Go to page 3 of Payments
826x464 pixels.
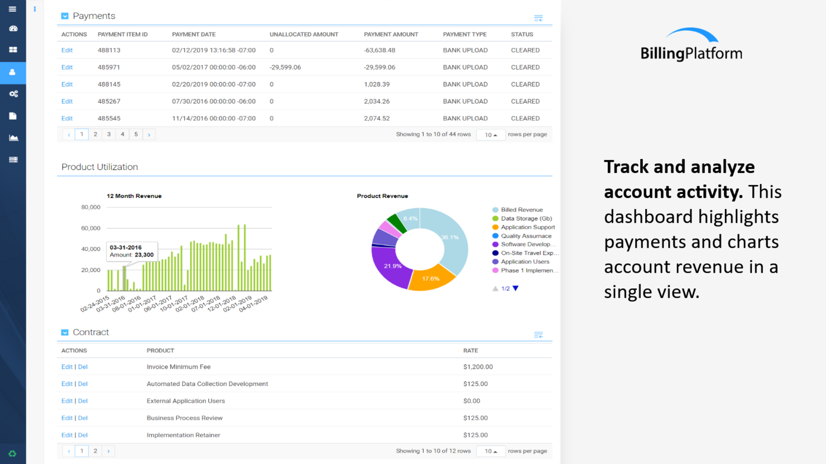(x=108, y=134)
